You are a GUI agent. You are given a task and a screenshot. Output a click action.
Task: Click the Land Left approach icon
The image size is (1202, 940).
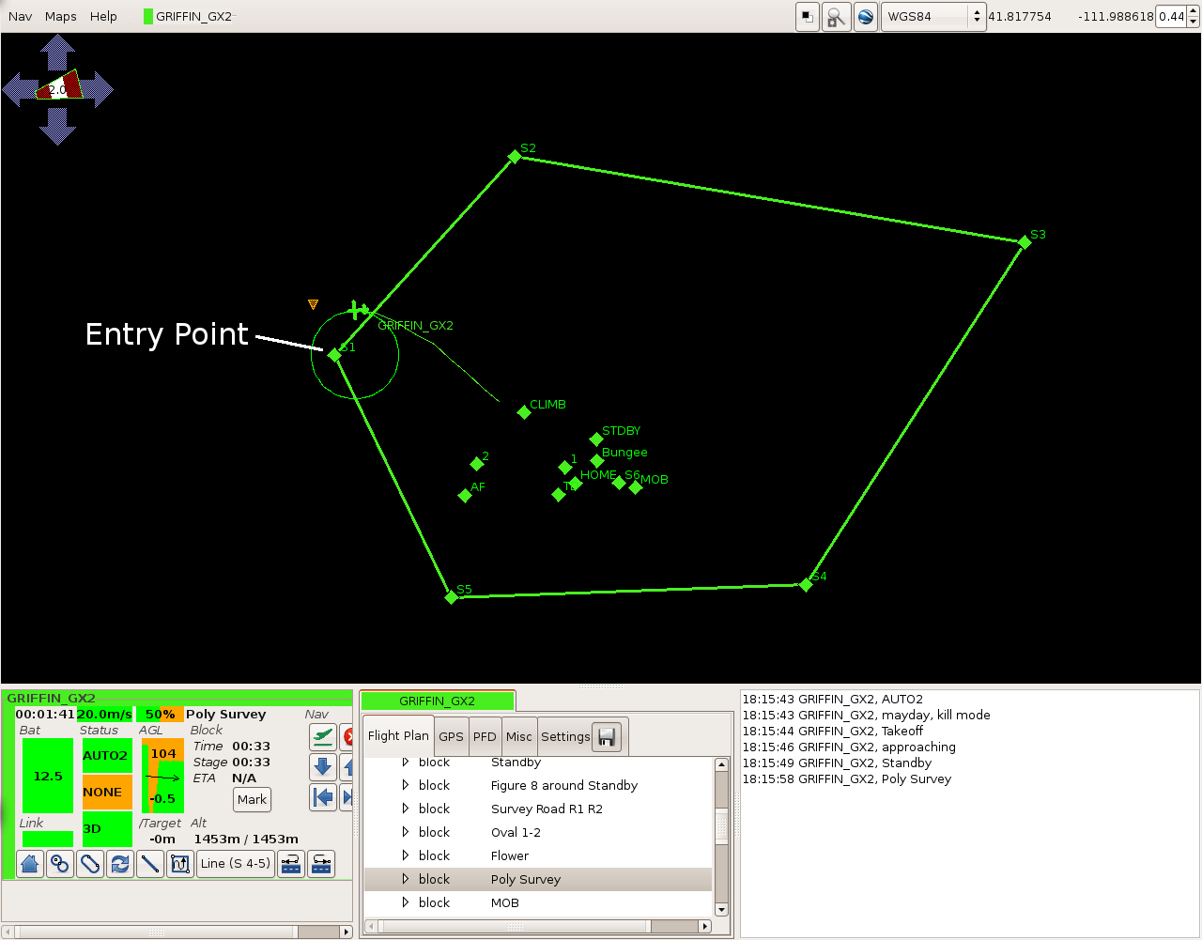tap(291, 864)
